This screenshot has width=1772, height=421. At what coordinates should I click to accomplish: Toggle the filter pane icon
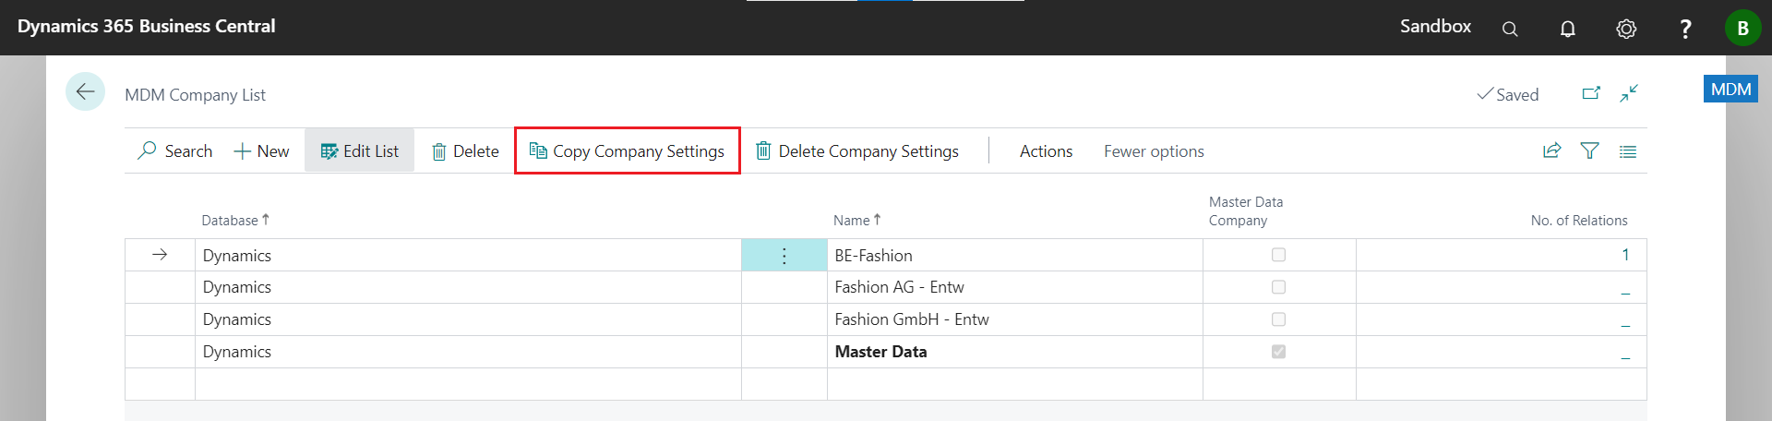click(x=1589, y=150)
